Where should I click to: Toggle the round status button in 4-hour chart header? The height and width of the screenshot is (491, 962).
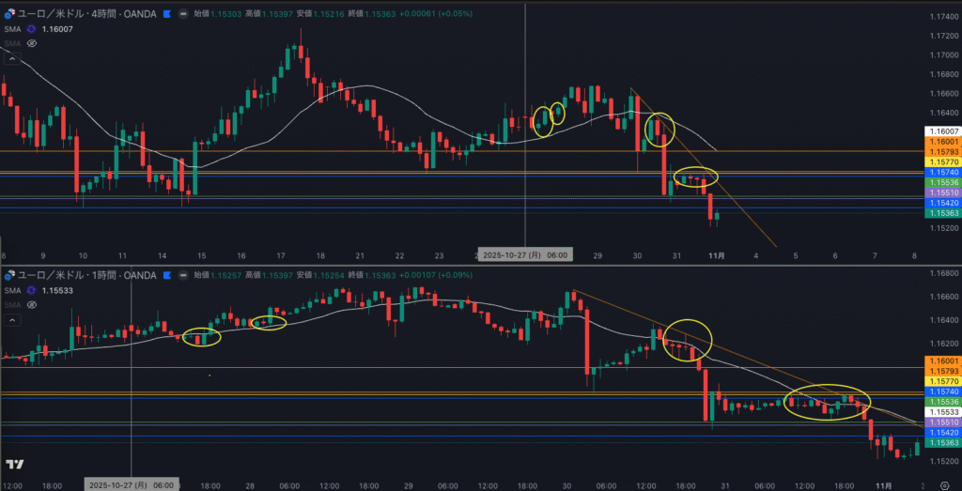pos(182,14)
